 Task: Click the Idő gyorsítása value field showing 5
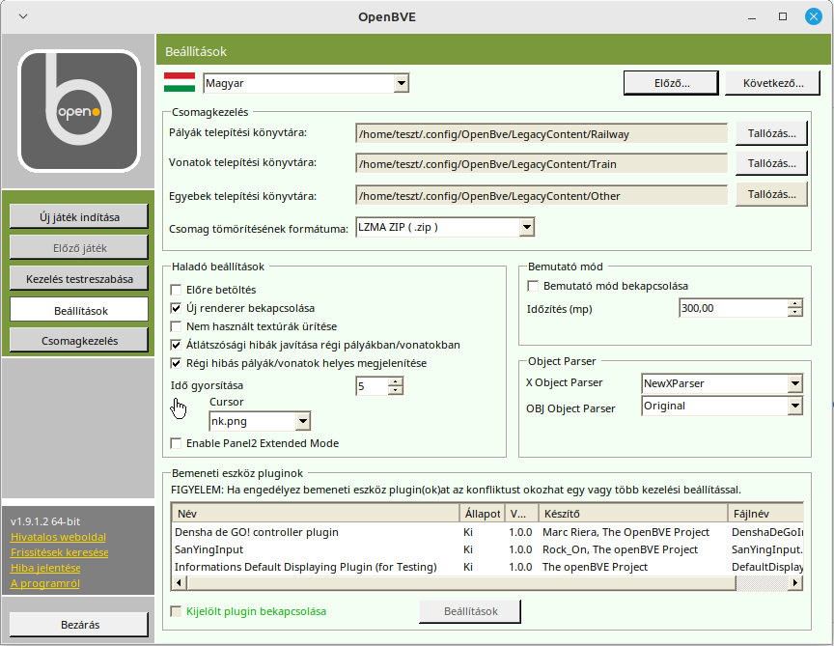click(x=372, y=386)
